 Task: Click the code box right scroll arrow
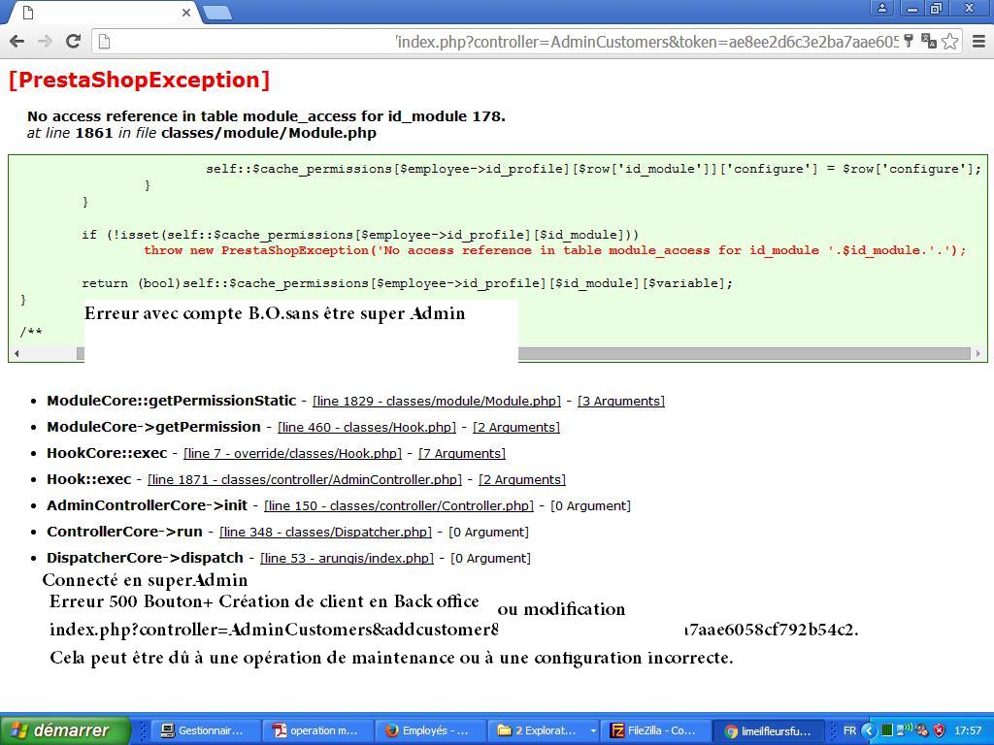click(978, 353)
